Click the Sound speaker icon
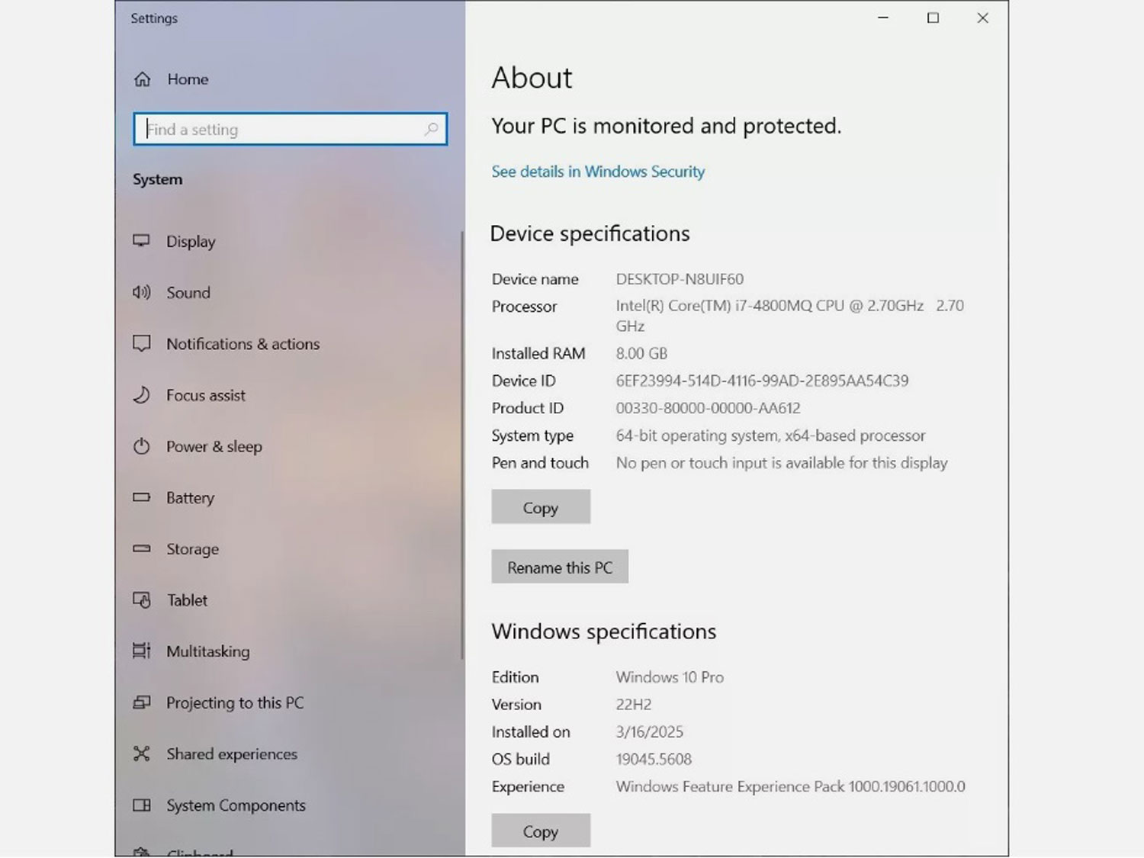The height and width of the screenshot is (858, 1144). coord(142,292)
